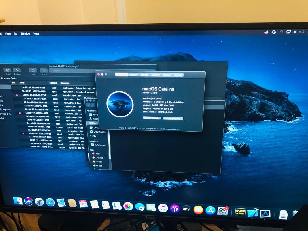Go back in file chooser dialog
This screenshot has height=231, width=308.
click(88, 105)
